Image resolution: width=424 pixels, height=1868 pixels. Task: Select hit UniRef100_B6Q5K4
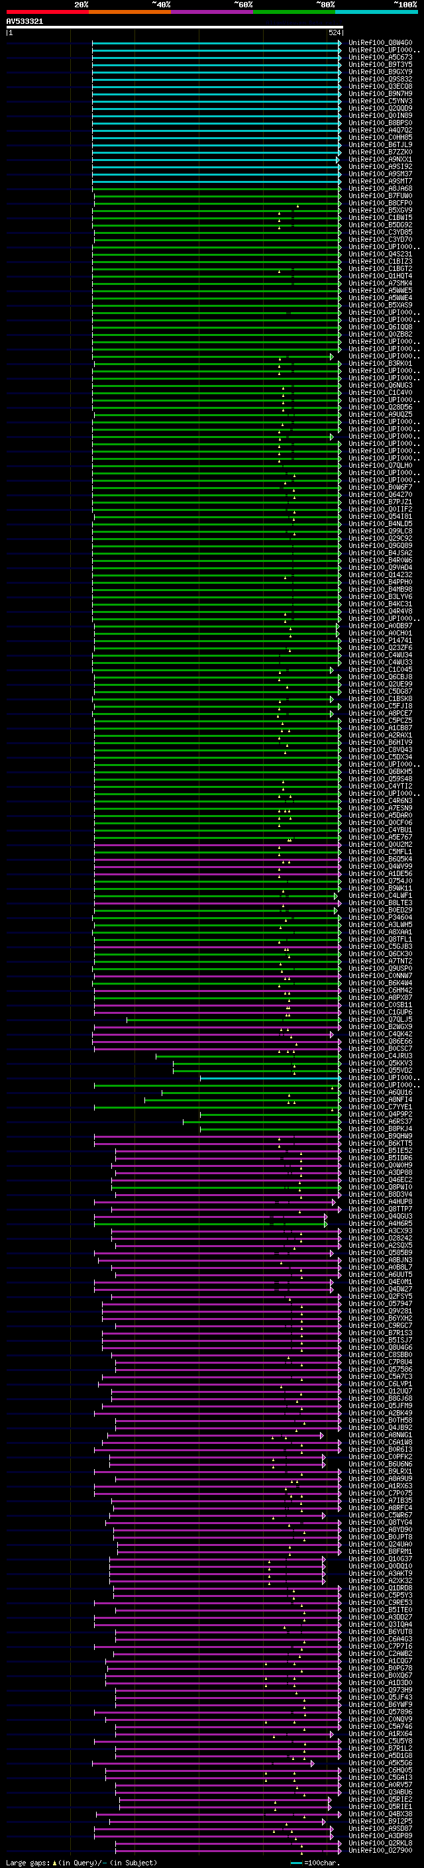[380, 859]
